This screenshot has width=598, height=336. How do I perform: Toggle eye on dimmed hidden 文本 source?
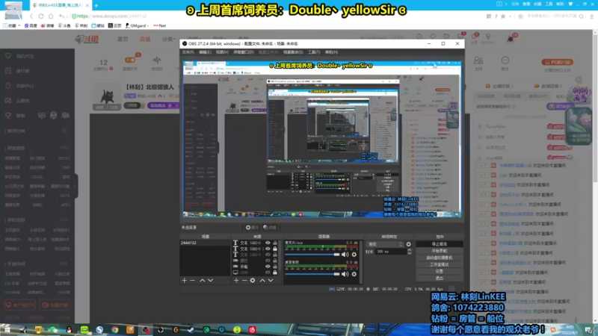[268, 255]
